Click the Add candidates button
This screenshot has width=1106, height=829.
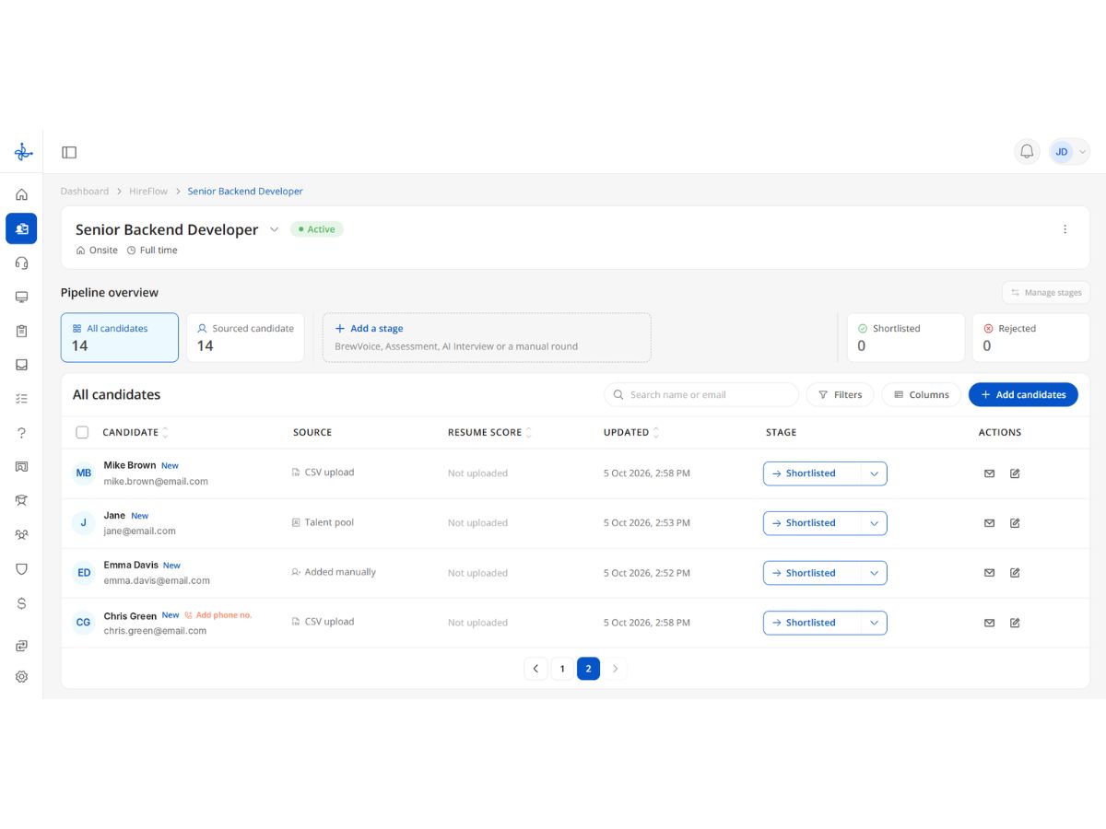pyautogui.click(x=1023, y=394)
